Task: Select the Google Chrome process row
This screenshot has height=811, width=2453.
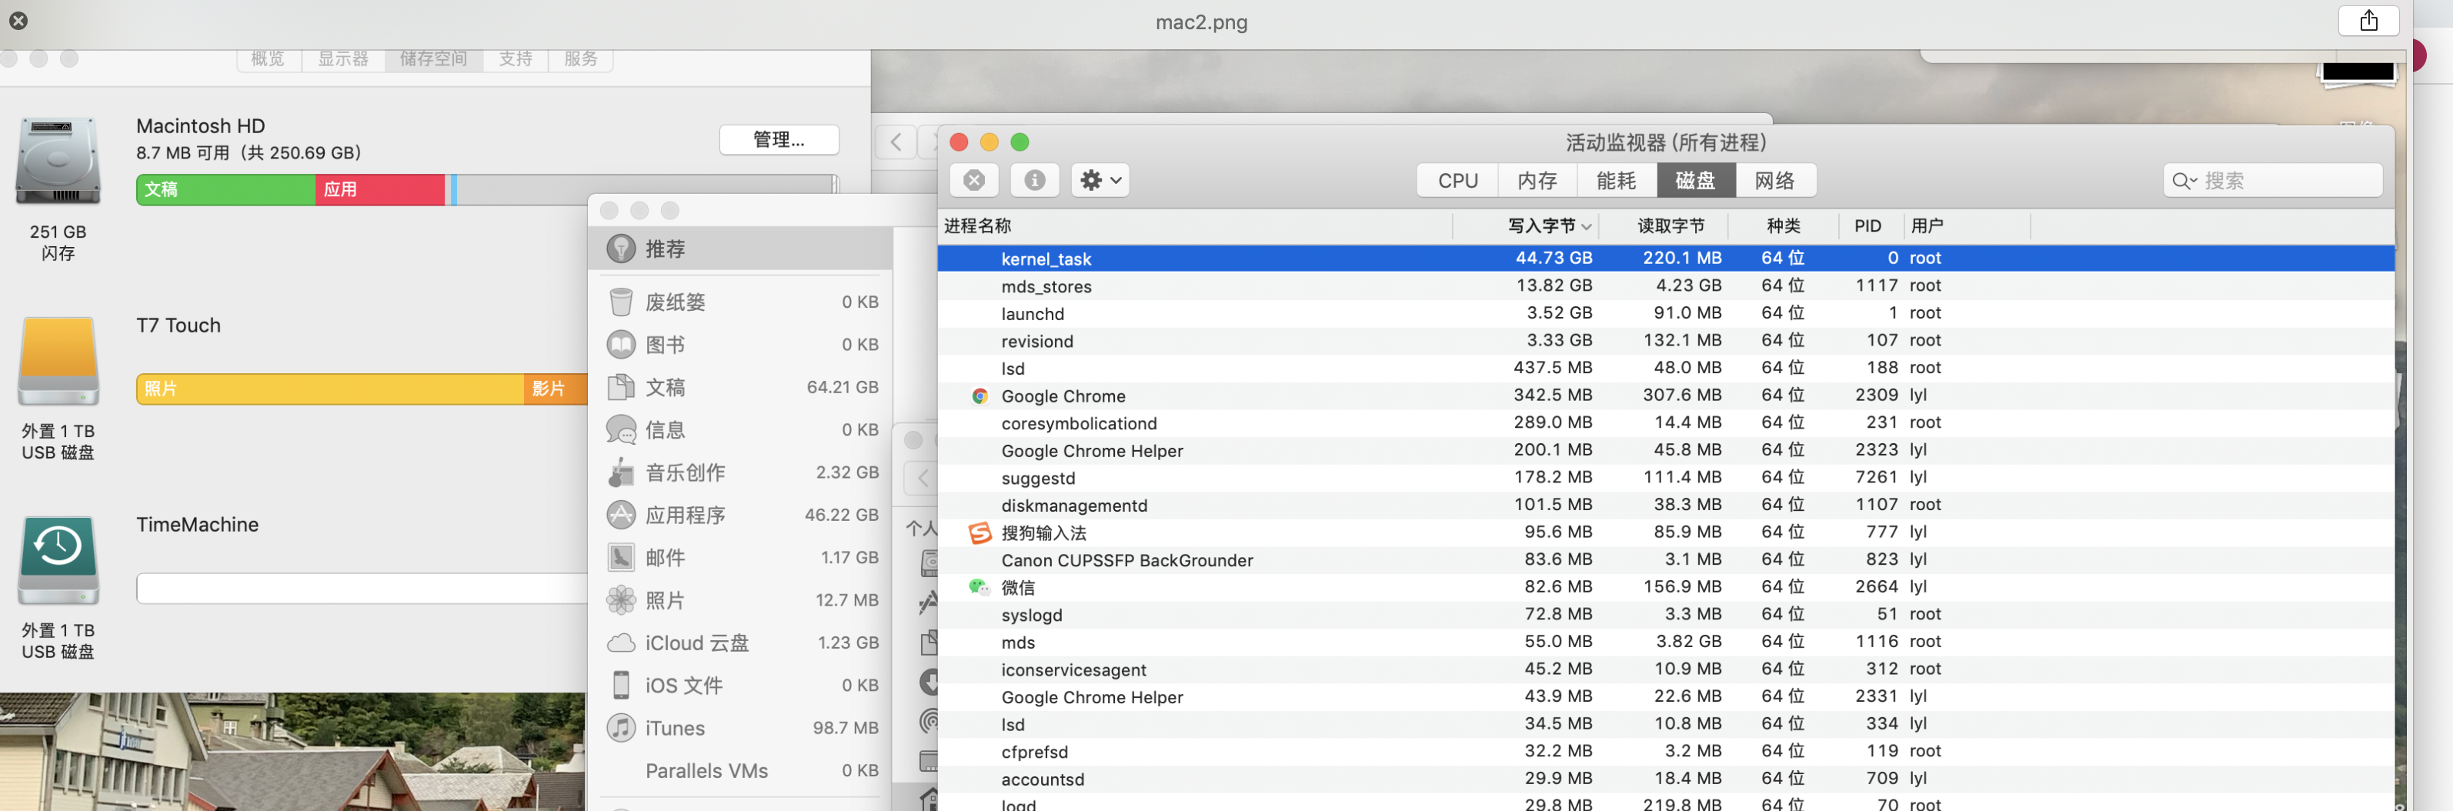Action: pyautogui.click(x=1063, y=396)
